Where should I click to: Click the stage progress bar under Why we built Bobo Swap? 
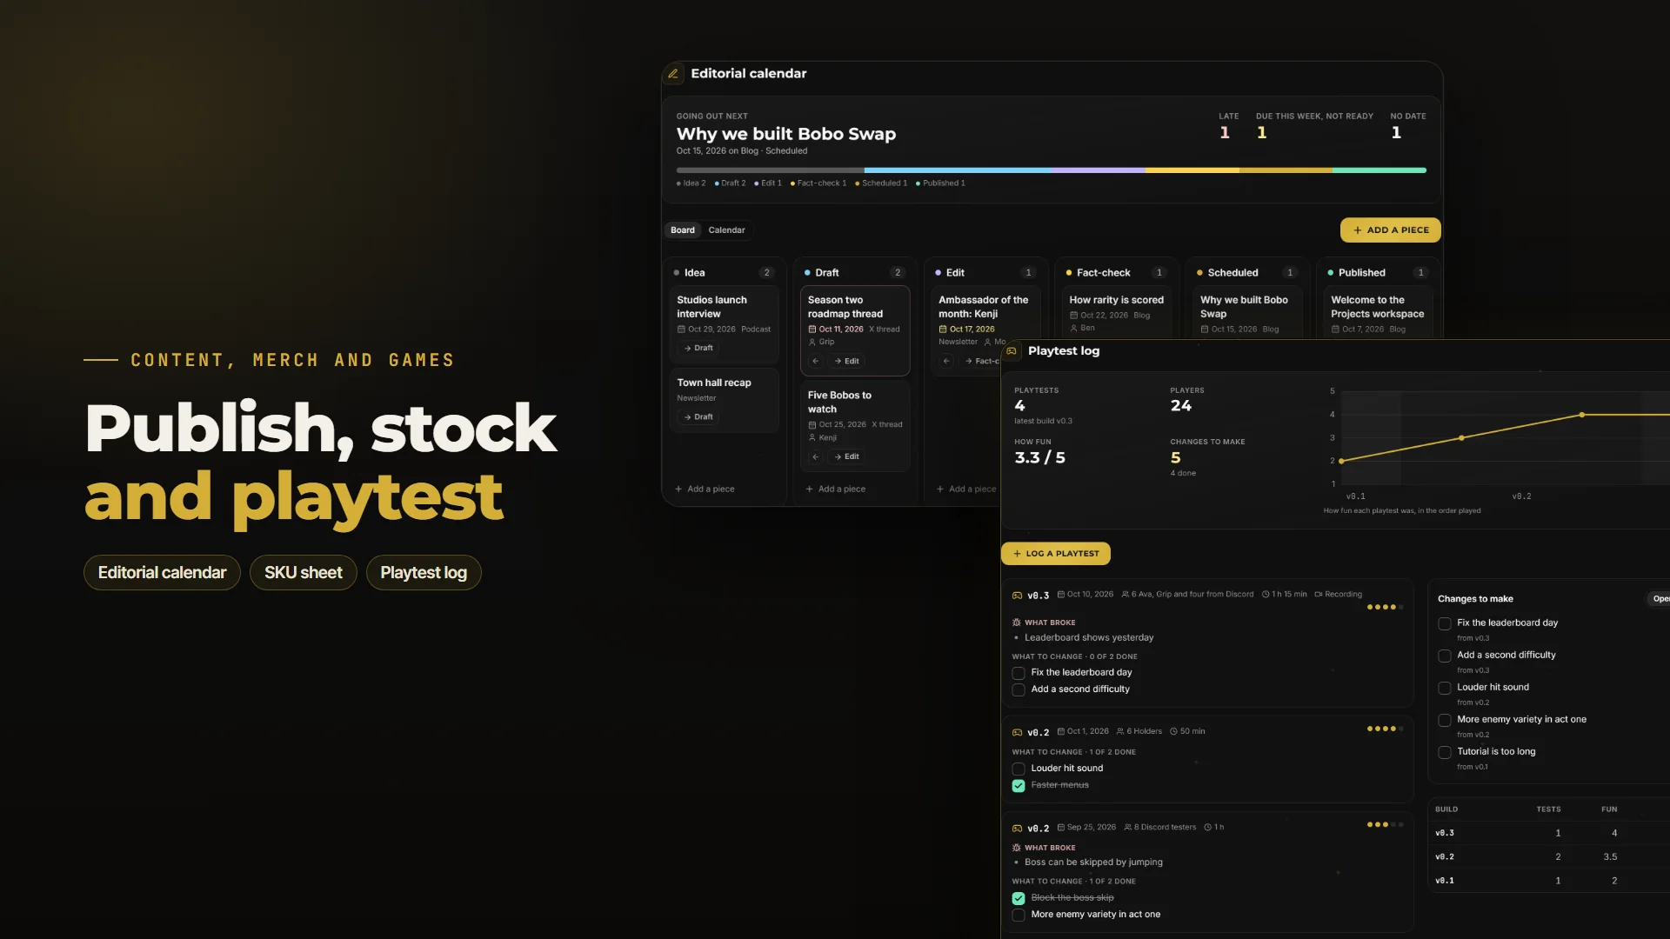(x=1051, y=170)
